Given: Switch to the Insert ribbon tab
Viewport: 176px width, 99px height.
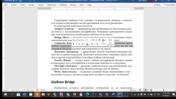Looking at the screenshot, I should pyautogui.click(x=23, y=5).
